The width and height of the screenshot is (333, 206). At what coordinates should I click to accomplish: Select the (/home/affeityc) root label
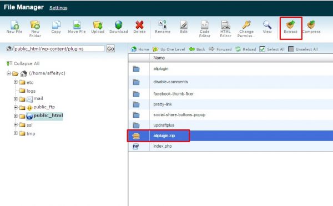click(47, 73)
